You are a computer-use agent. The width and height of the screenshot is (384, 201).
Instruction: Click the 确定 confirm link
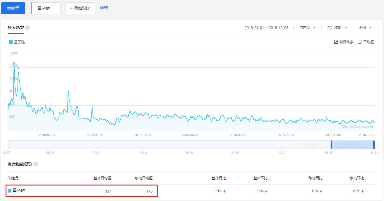[104, 8]
